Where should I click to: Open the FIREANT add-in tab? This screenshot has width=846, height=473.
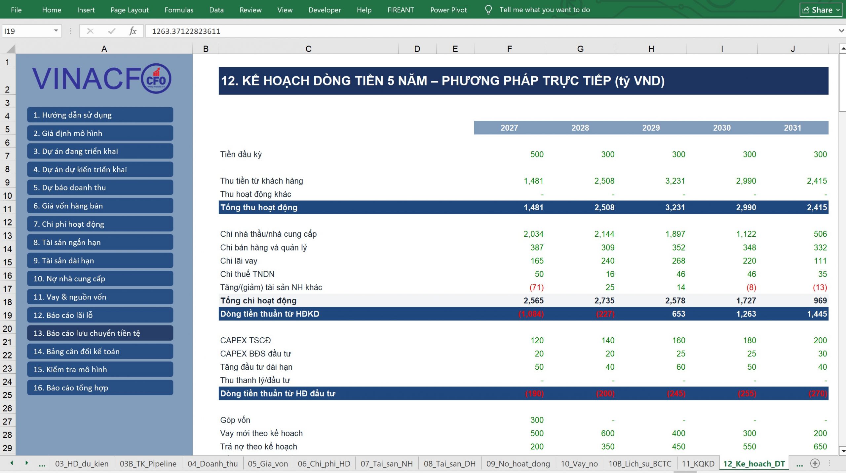coord(401,10)
